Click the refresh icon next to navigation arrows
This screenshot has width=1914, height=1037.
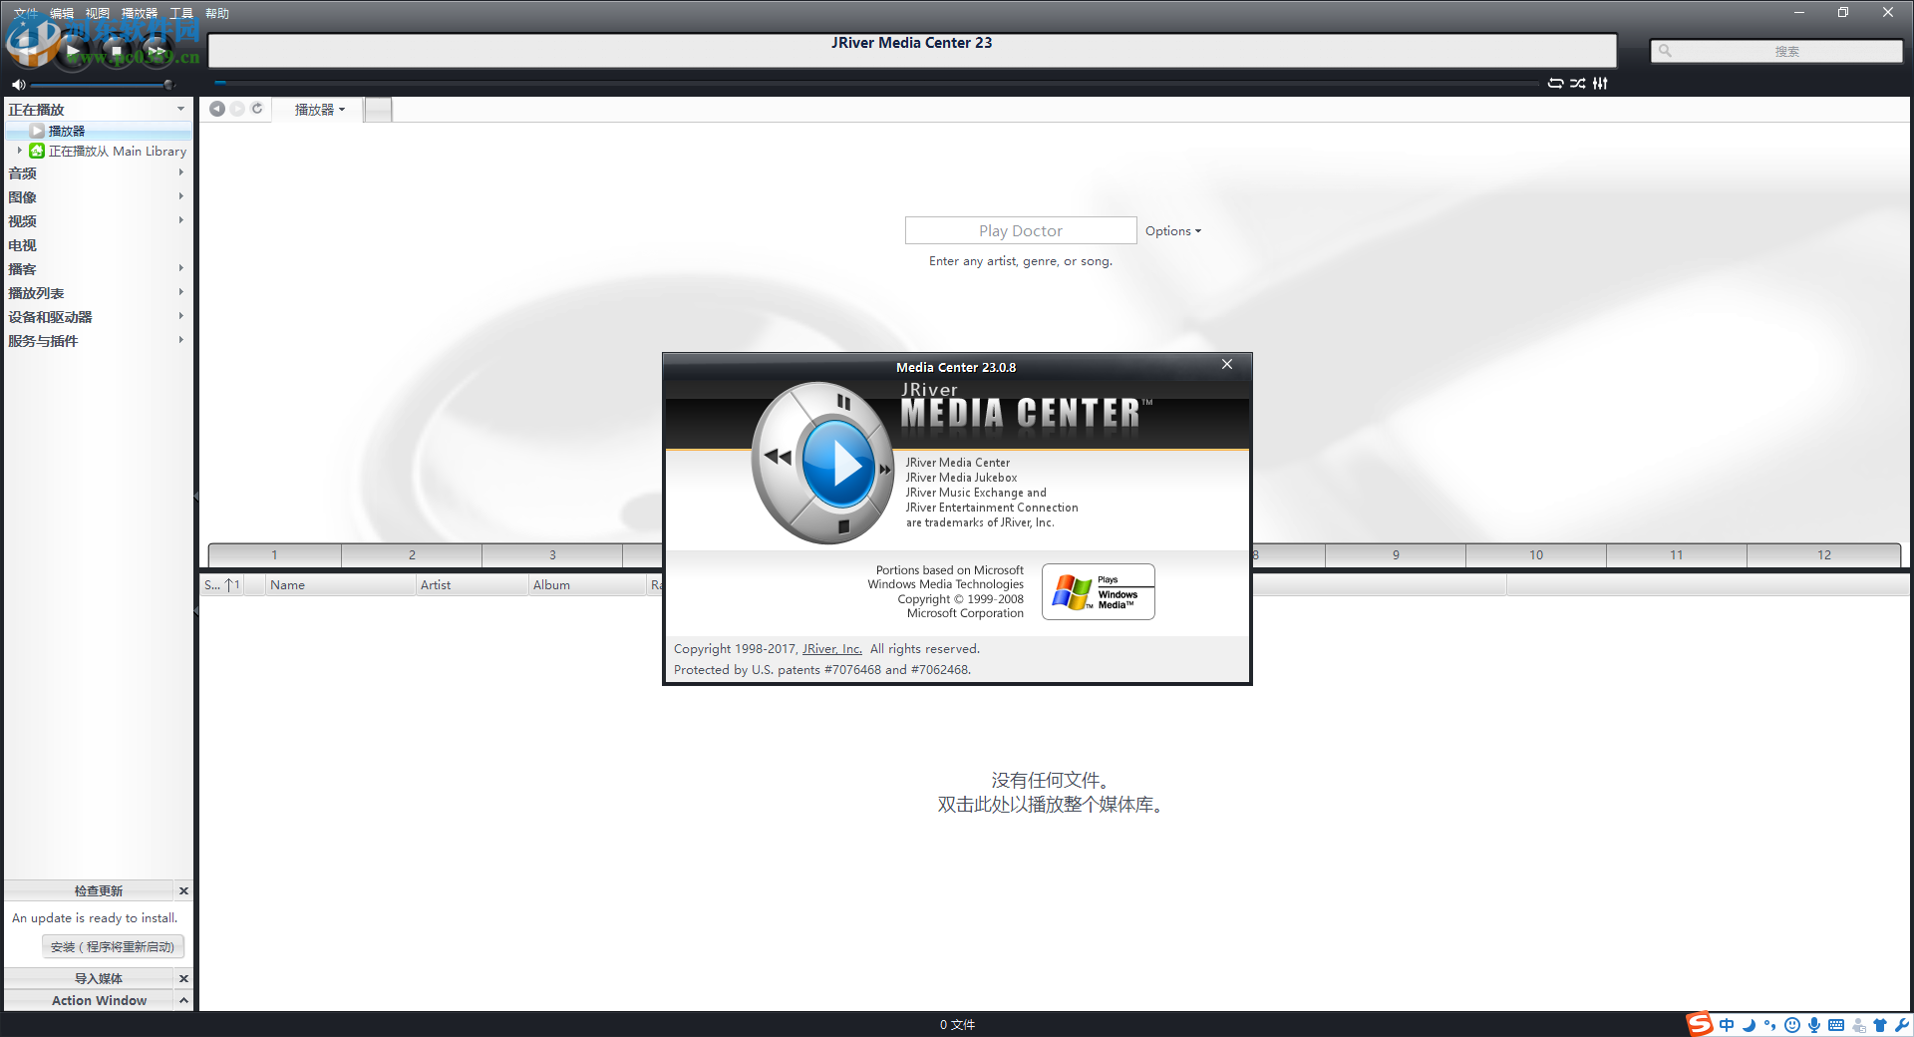pos(257,109)
